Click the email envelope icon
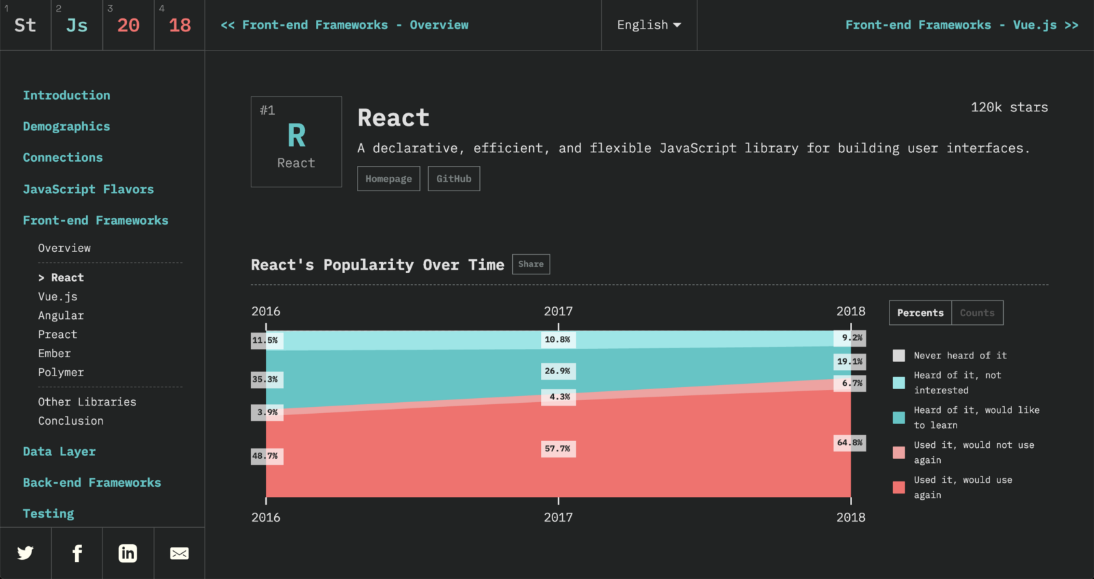Image resolution: width=1094 pixels, height=579 pixels. coord(179,553)
